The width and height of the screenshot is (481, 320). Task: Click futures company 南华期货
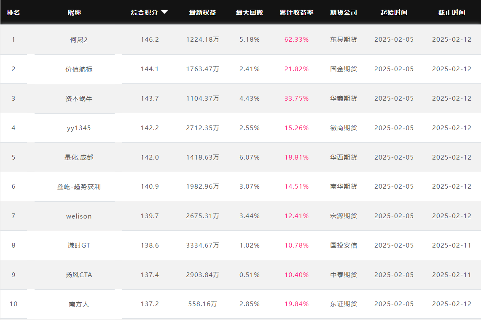pos(344,187)
